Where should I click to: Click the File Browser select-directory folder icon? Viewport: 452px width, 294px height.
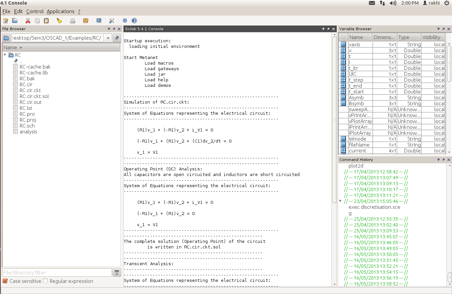(6, 38)
